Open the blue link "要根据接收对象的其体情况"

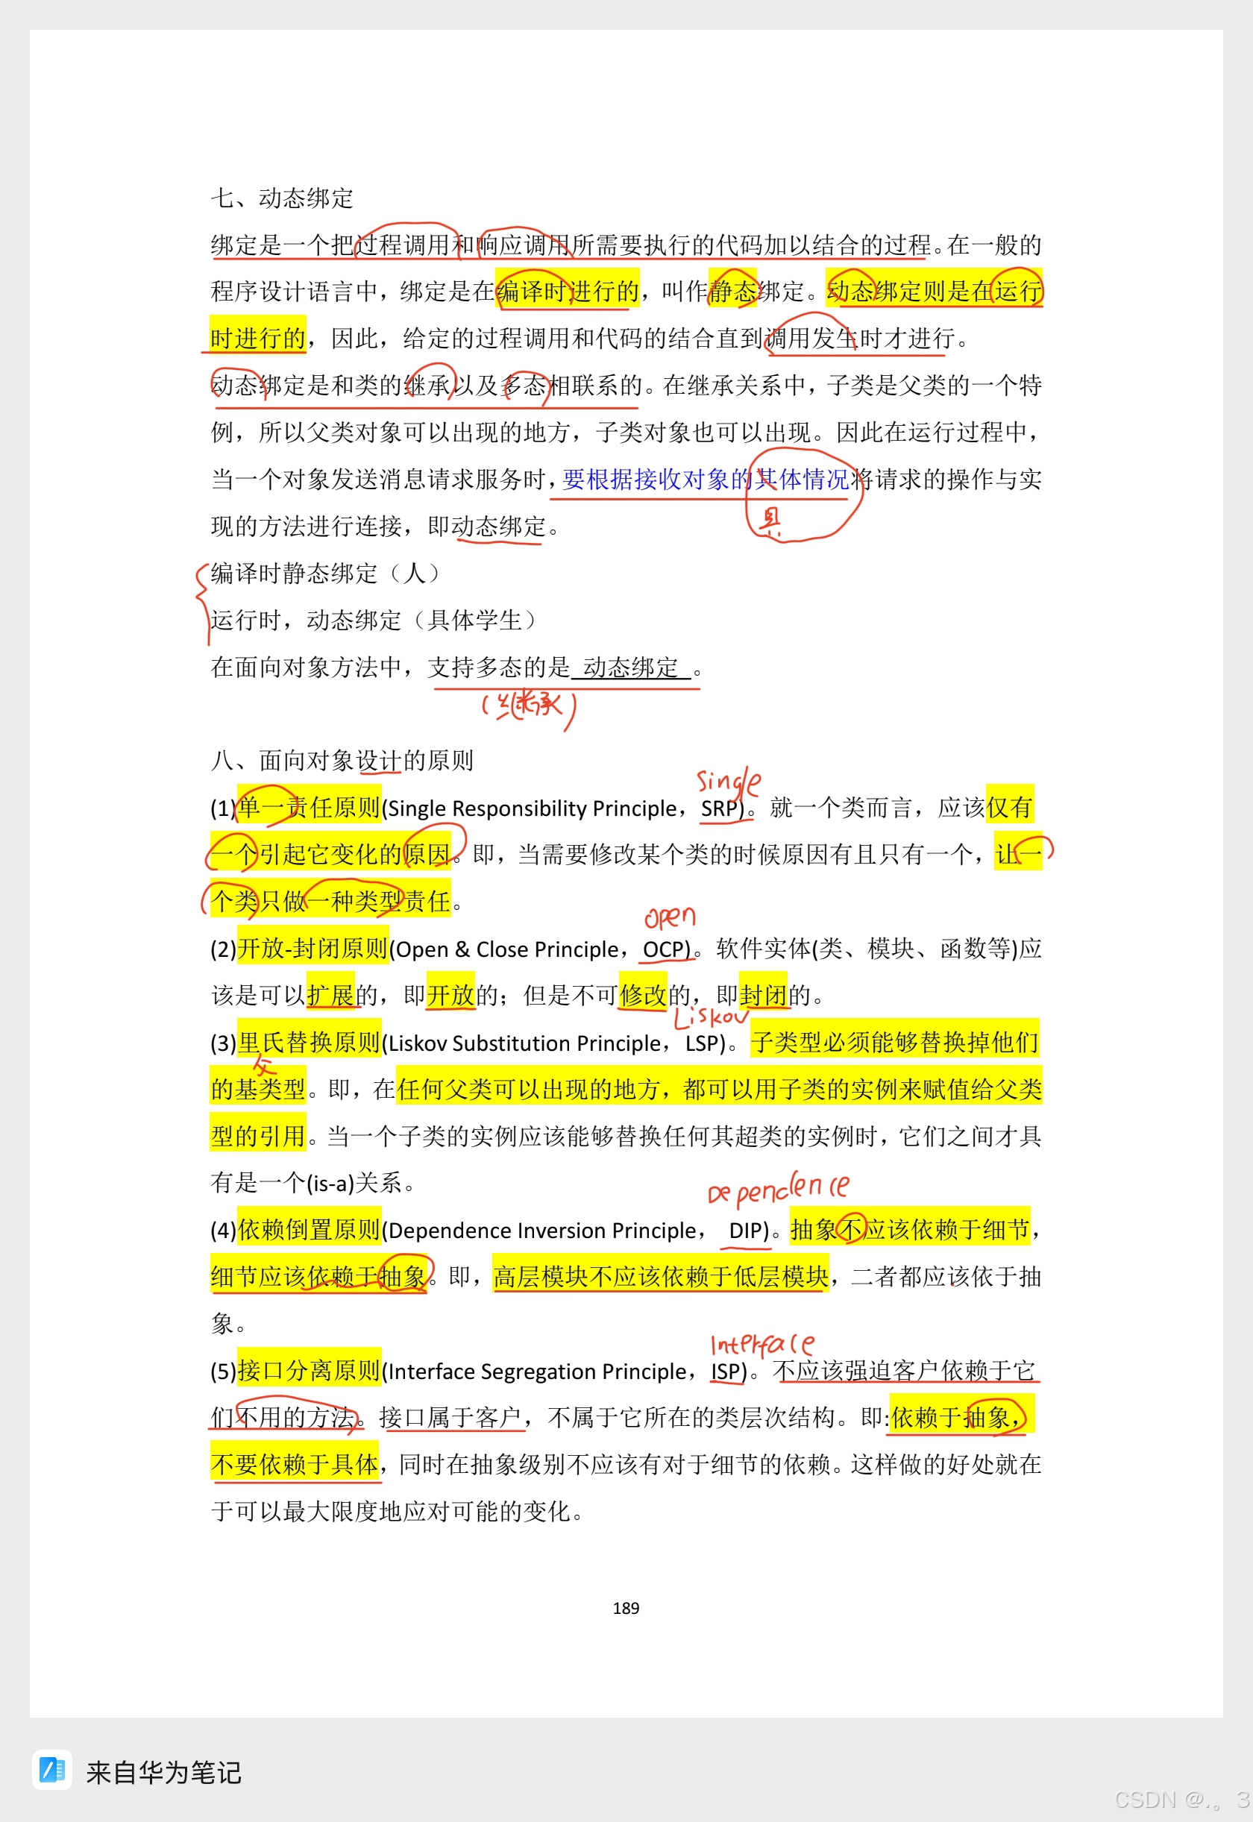pos(705,480)
